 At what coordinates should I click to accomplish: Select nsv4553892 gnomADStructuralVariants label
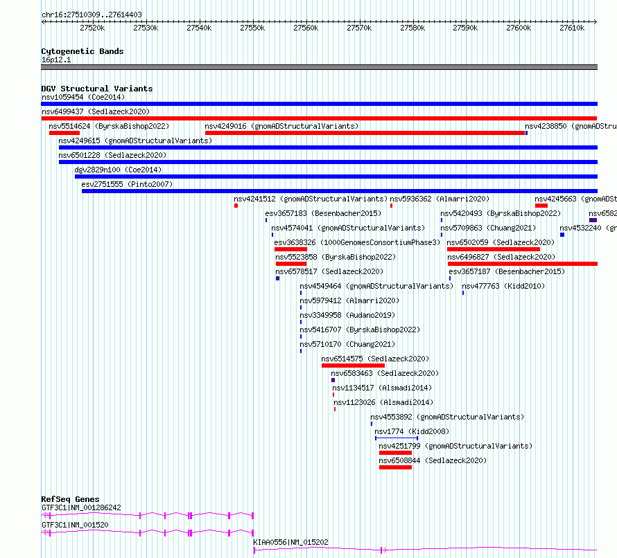click(447, 417)
